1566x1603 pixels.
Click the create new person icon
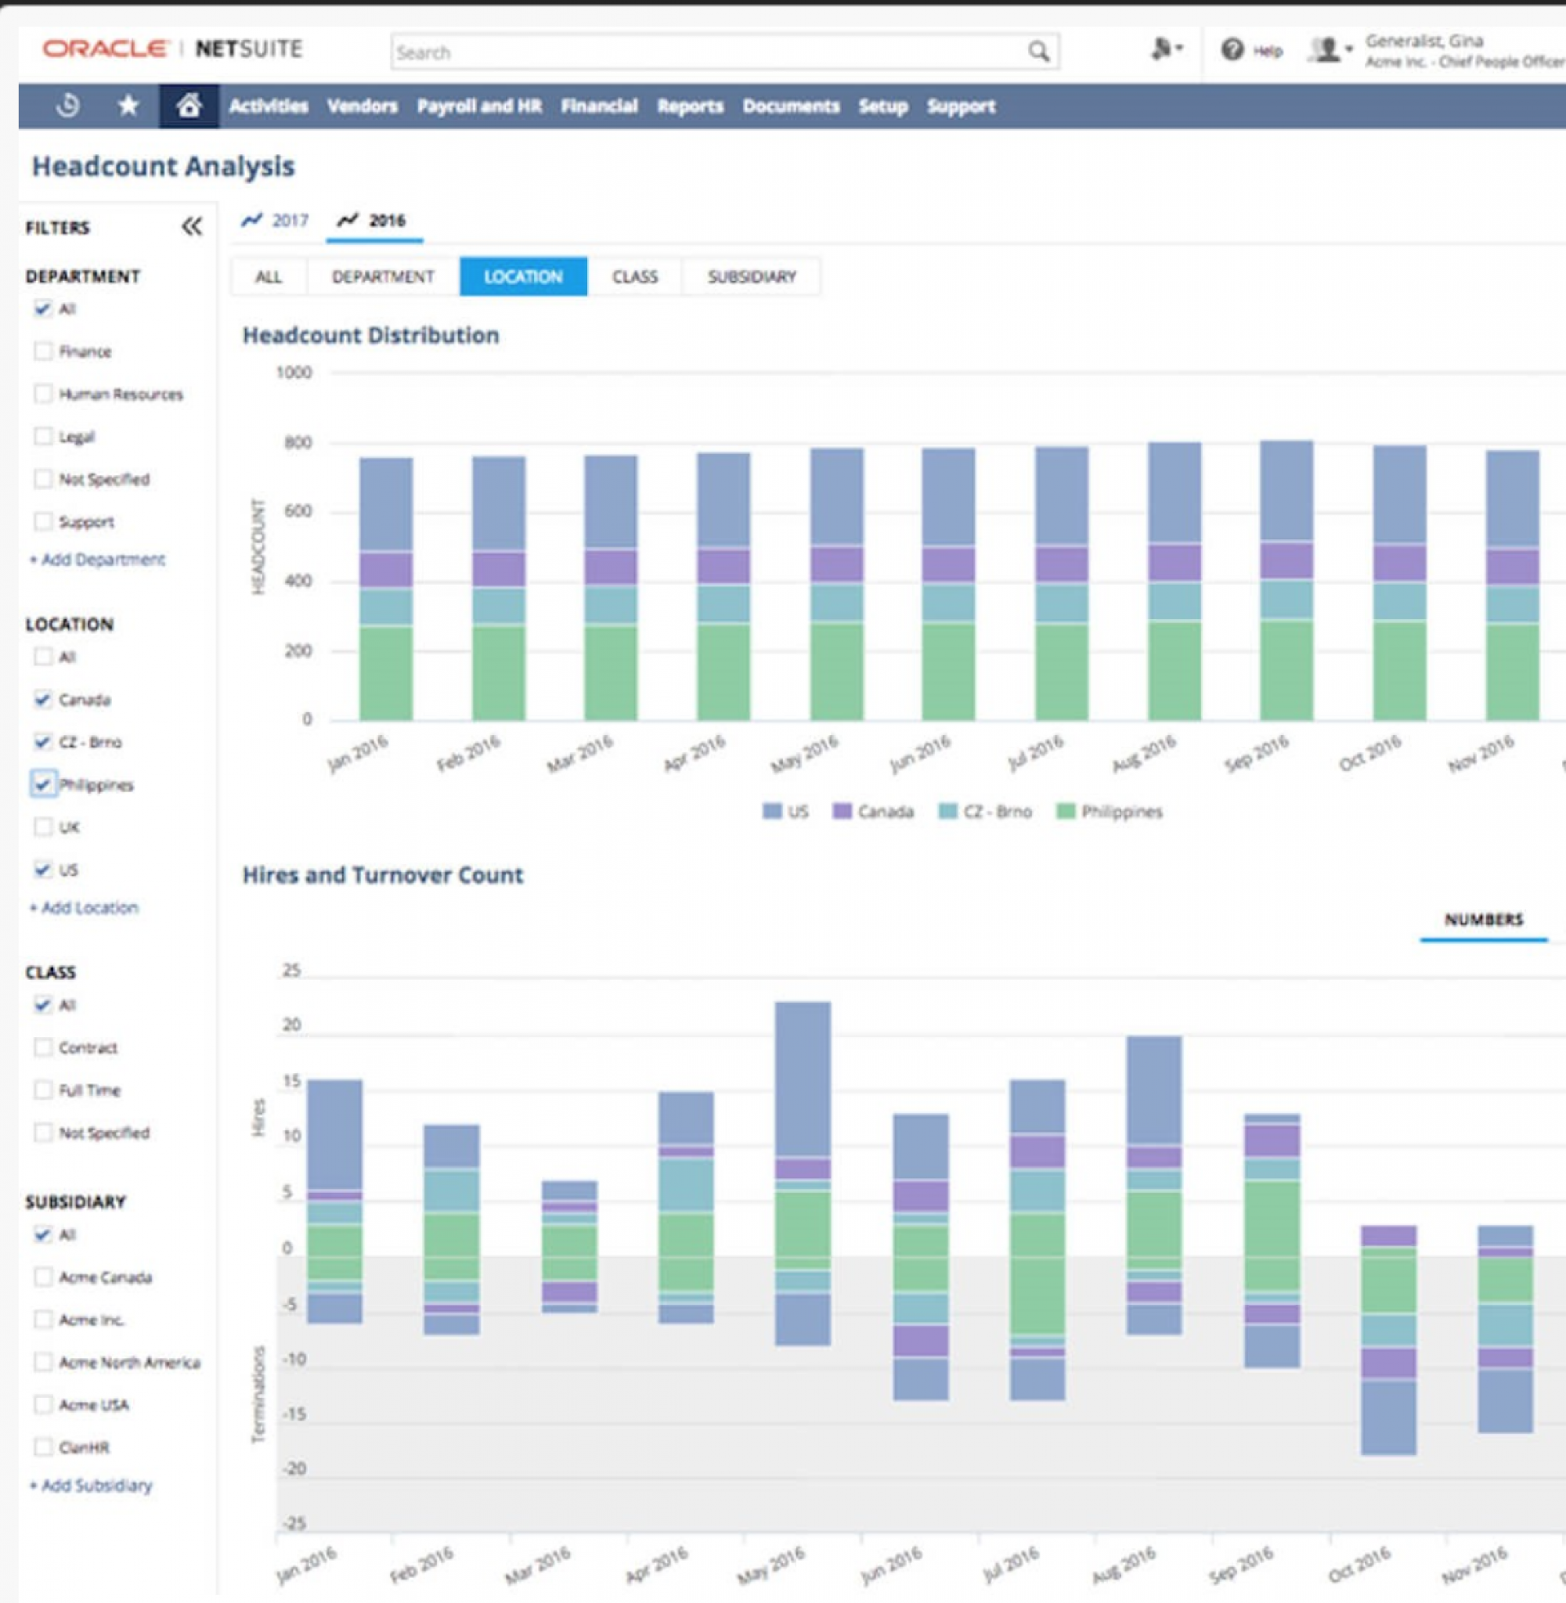1163,49
